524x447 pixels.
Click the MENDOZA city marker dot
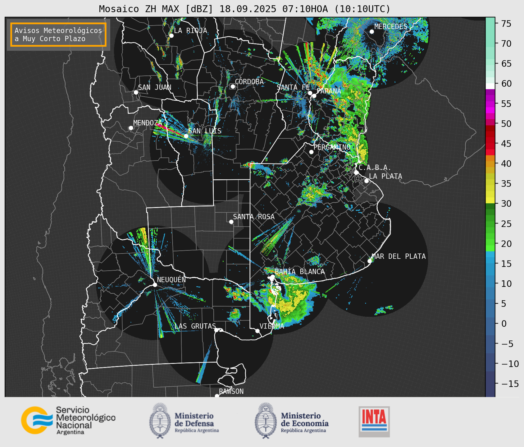[x=131, y=128]
